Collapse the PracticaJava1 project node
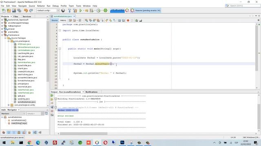The width and height of the screenshot is (261, 146). point(2,35)
